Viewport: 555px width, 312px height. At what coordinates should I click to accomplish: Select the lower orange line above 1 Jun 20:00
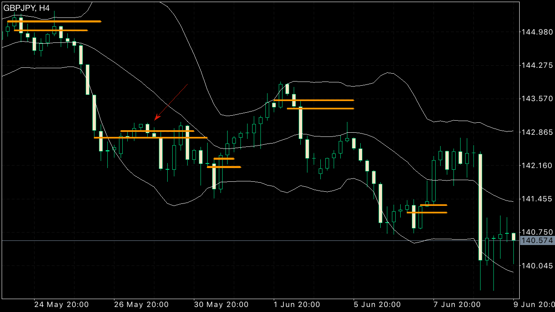pos(320,109)
